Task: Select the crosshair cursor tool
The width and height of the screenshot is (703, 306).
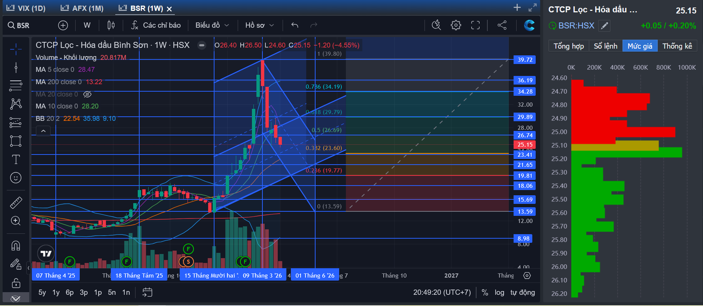Action: click(16, 49)
